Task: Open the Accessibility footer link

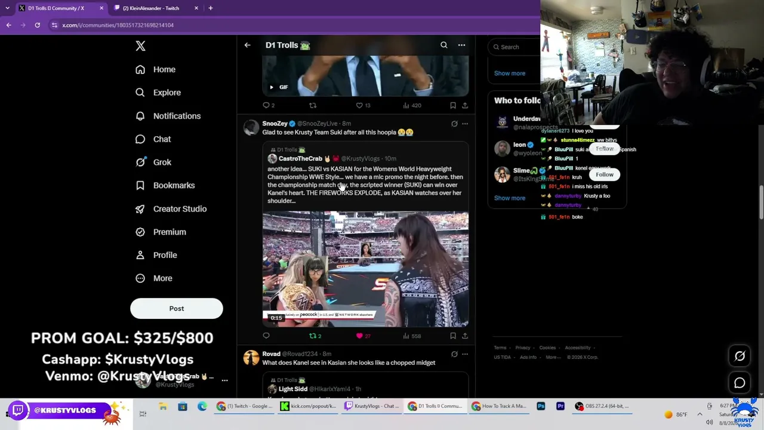Action: pyautogui.click(x=578, y=348)
